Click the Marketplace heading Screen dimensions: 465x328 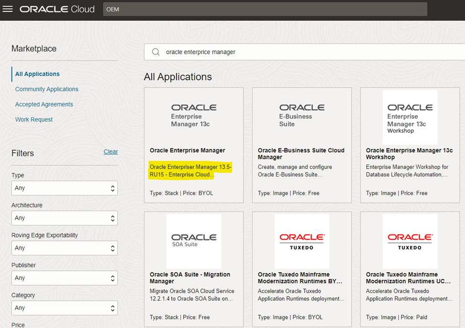coord(34,49)
